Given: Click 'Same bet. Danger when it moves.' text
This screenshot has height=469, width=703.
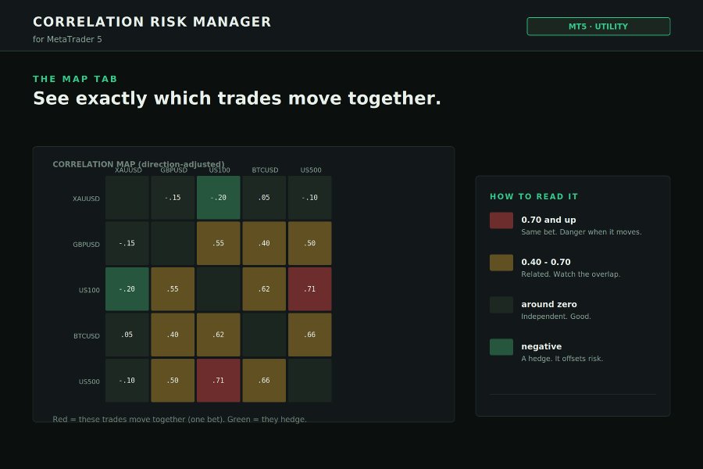Looking at the screenshot, I should pos(581,232).
